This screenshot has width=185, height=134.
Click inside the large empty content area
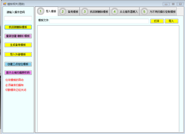click(x=108, y=79)
